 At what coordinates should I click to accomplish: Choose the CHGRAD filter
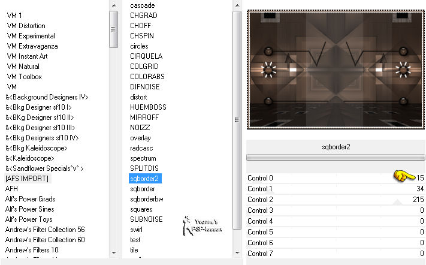(144, 16)
